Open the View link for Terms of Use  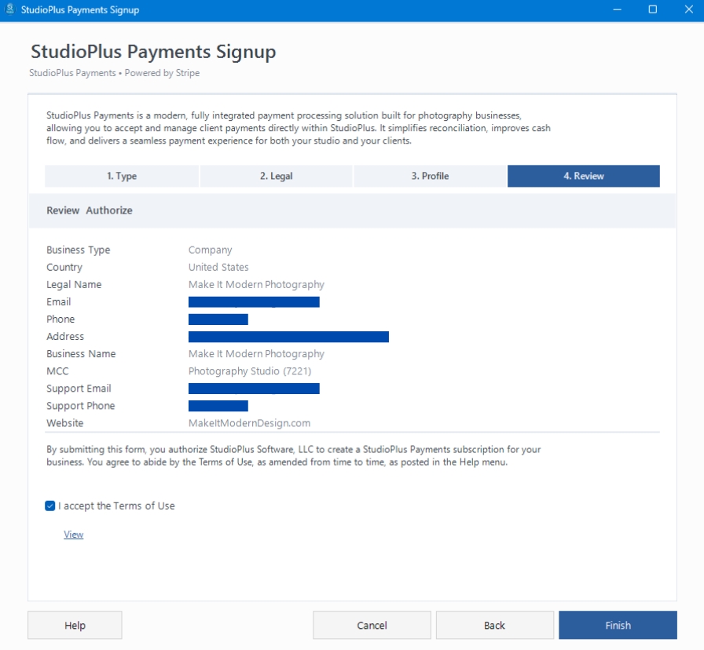pyautogui.click(x=73, y=535)
